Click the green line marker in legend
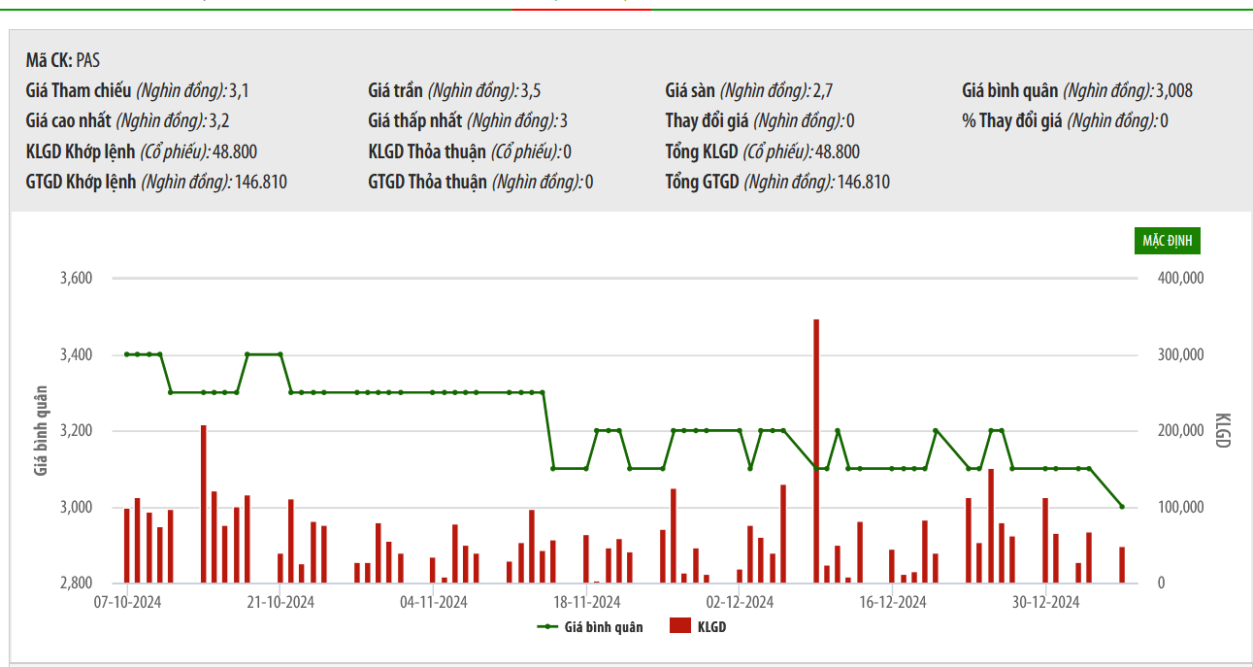The width and height of the screenshot is (1253, 667). (x=547, y=627)
